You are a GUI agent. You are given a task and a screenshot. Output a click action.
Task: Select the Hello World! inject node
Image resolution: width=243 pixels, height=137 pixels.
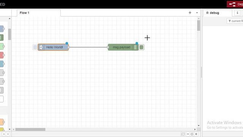[53, 47]
